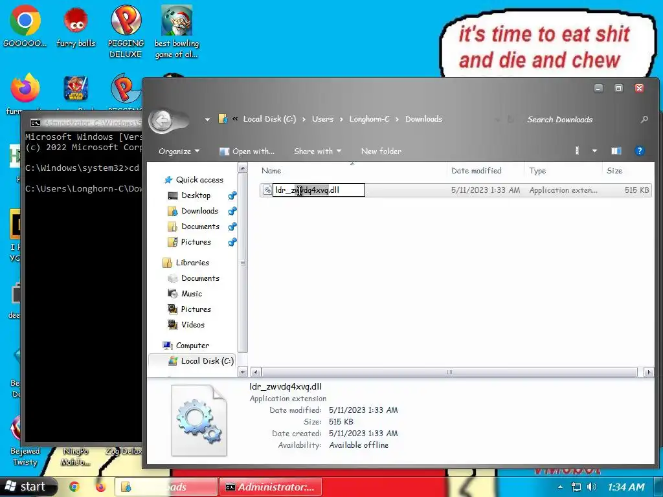Image resolution: width=663 pixels, height=497 pixels.
Task: Click navigation pane scroll down arrow
Action: click(243, 372)
